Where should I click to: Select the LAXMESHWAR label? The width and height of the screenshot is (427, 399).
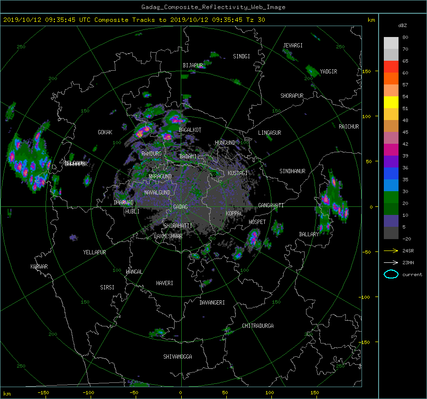[168, 236]
